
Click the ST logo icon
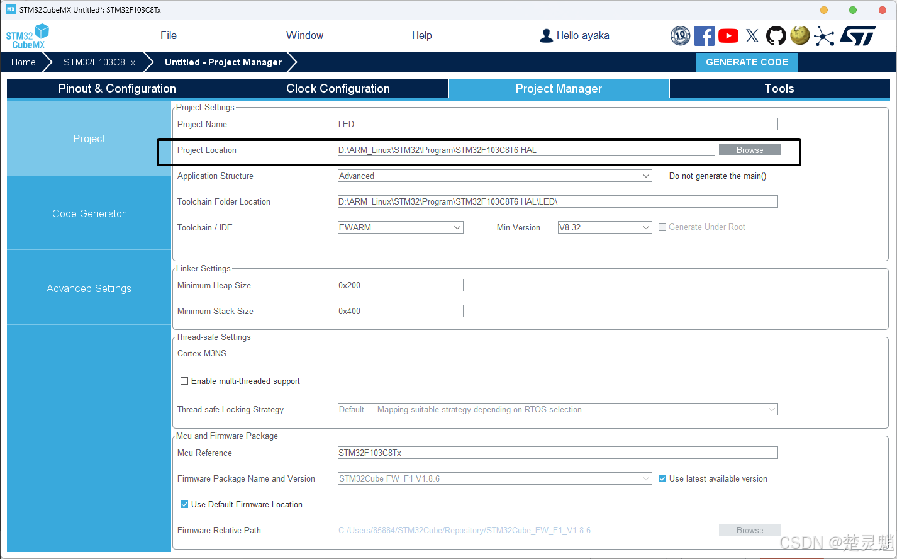click(858, 36)
